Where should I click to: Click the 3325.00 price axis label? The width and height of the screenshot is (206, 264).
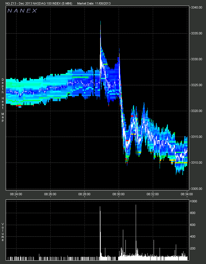(196, 85)
